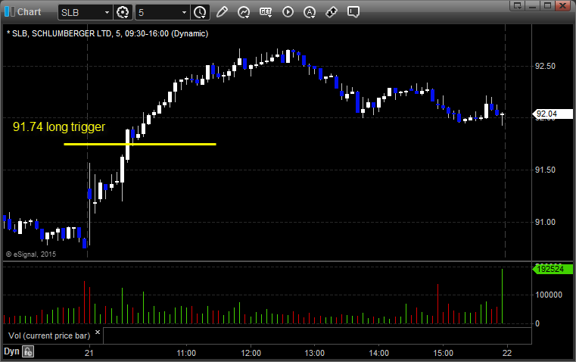Click the date label 21 on time axis

click(x=89, y=353)
